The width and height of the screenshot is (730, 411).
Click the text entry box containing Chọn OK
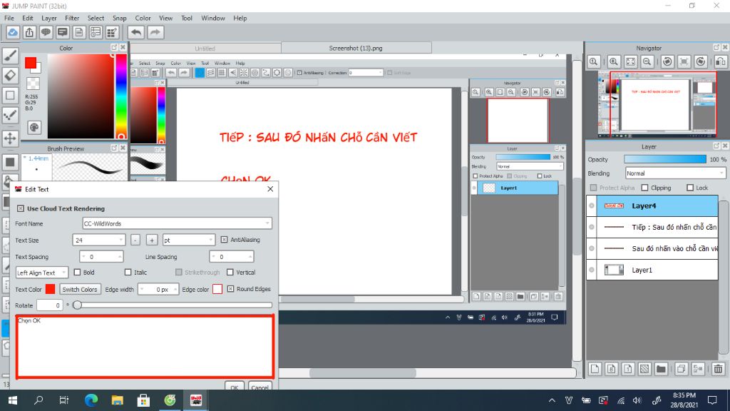coord(145,346)
